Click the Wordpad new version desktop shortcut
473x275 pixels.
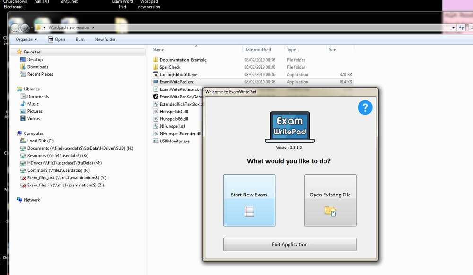149,4
